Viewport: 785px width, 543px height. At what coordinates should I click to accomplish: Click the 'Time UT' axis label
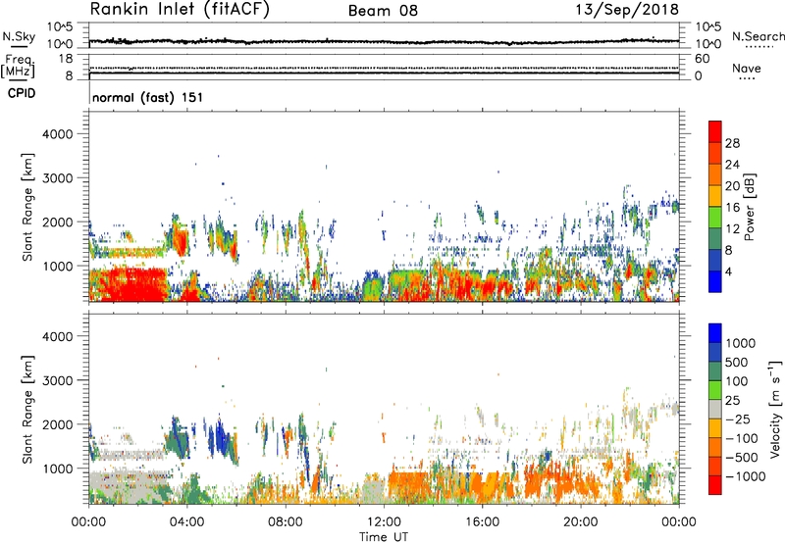(x=384, y=537)
